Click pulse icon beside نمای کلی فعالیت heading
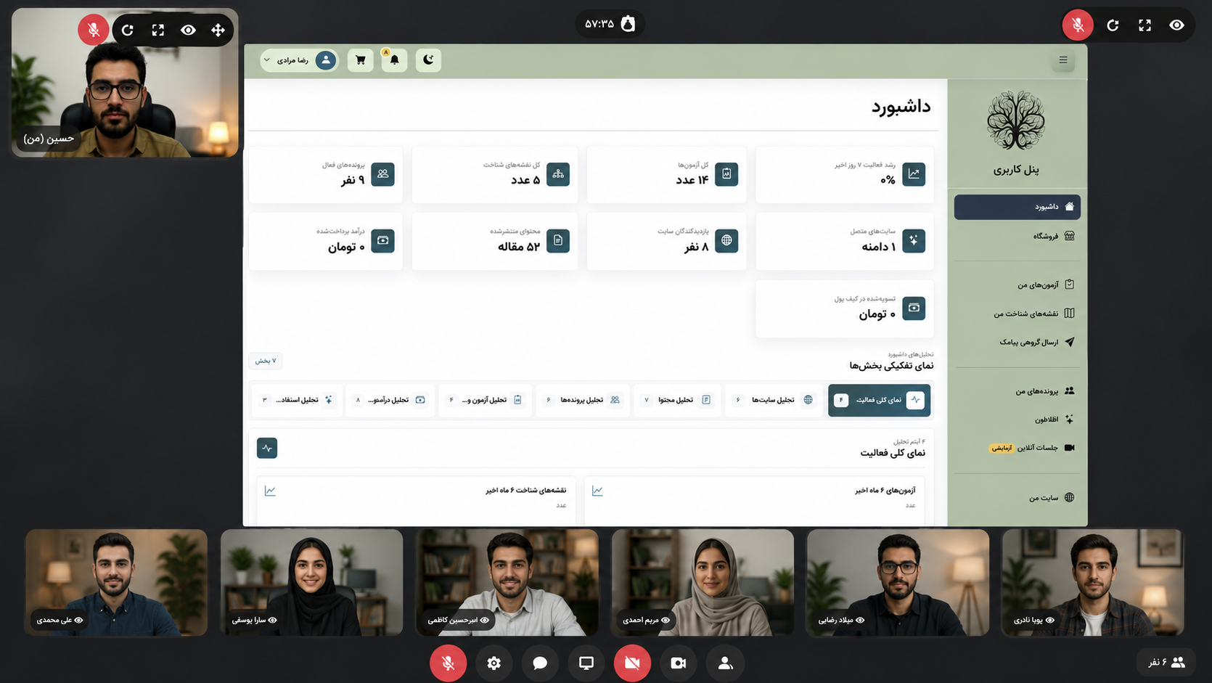 point(267,449)
